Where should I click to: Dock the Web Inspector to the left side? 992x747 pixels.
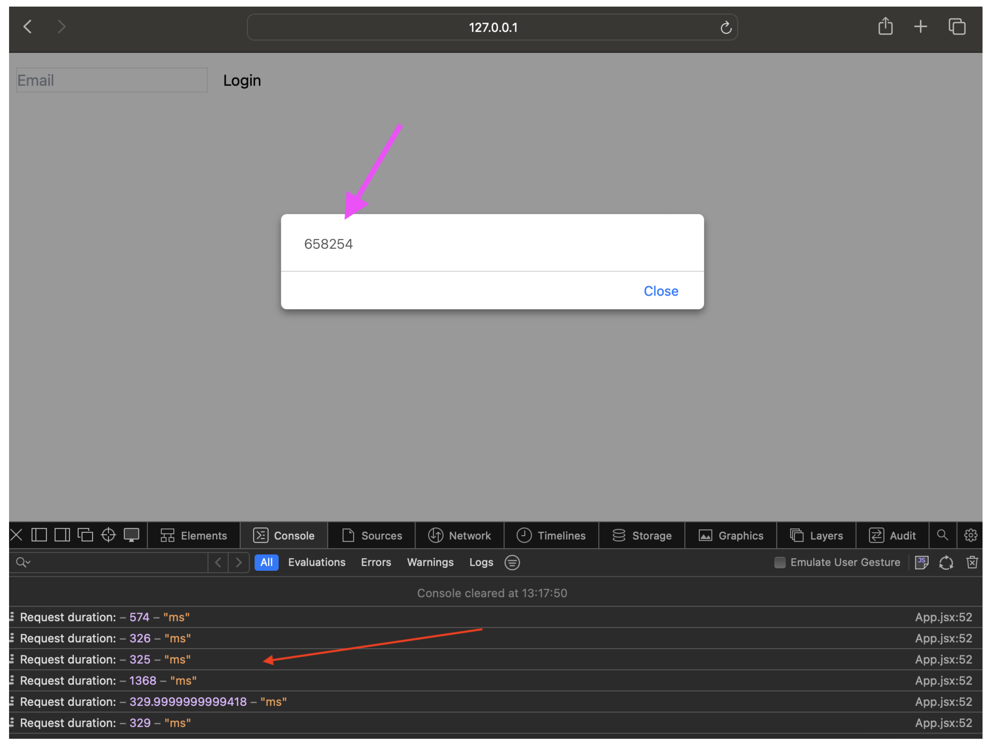pos(39,535)
